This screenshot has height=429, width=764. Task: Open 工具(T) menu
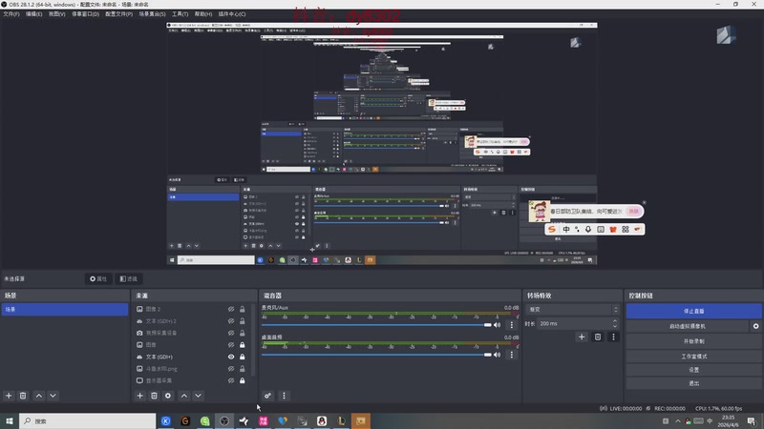180,14
